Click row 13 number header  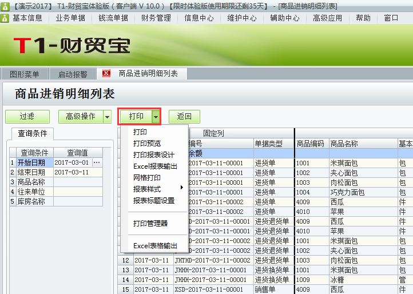click(126, 270)
